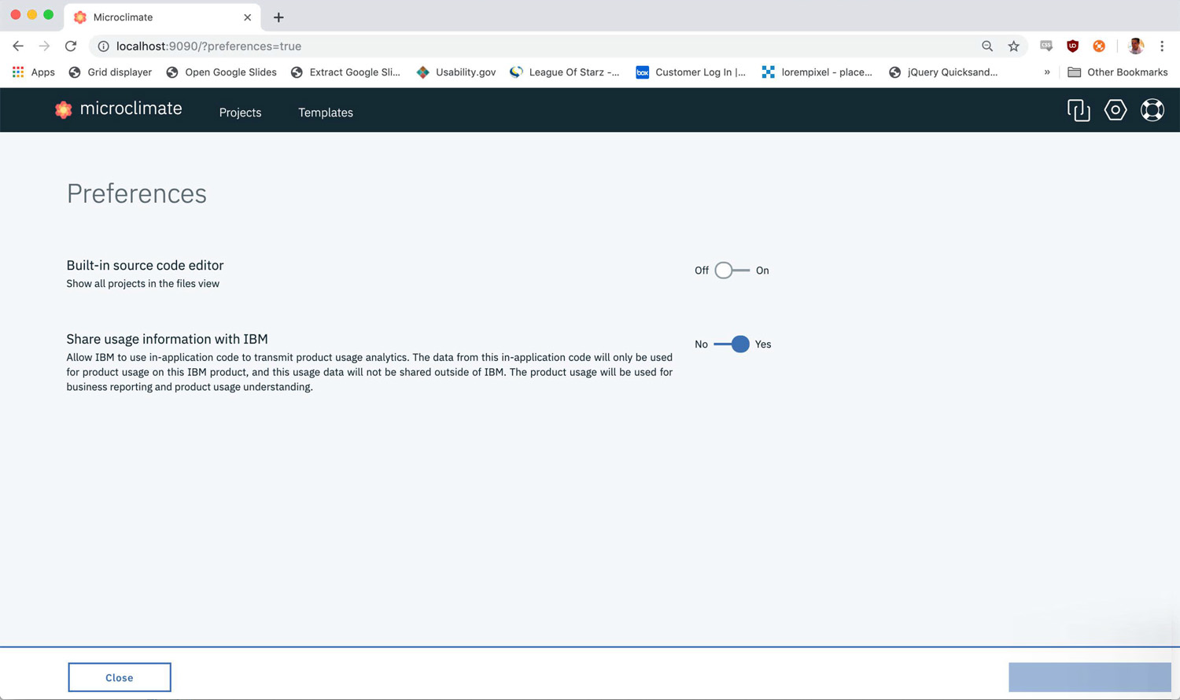Screen dimensions: 1180x700
Task: Open the Chrome profile avatar
Action: coord(1135,46)
